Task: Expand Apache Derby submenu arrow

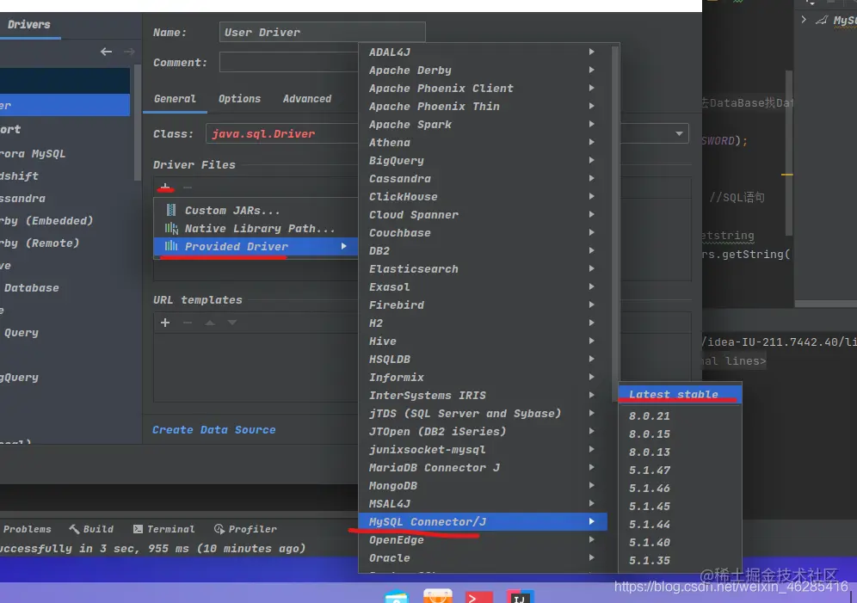Action: pos(591,70)
